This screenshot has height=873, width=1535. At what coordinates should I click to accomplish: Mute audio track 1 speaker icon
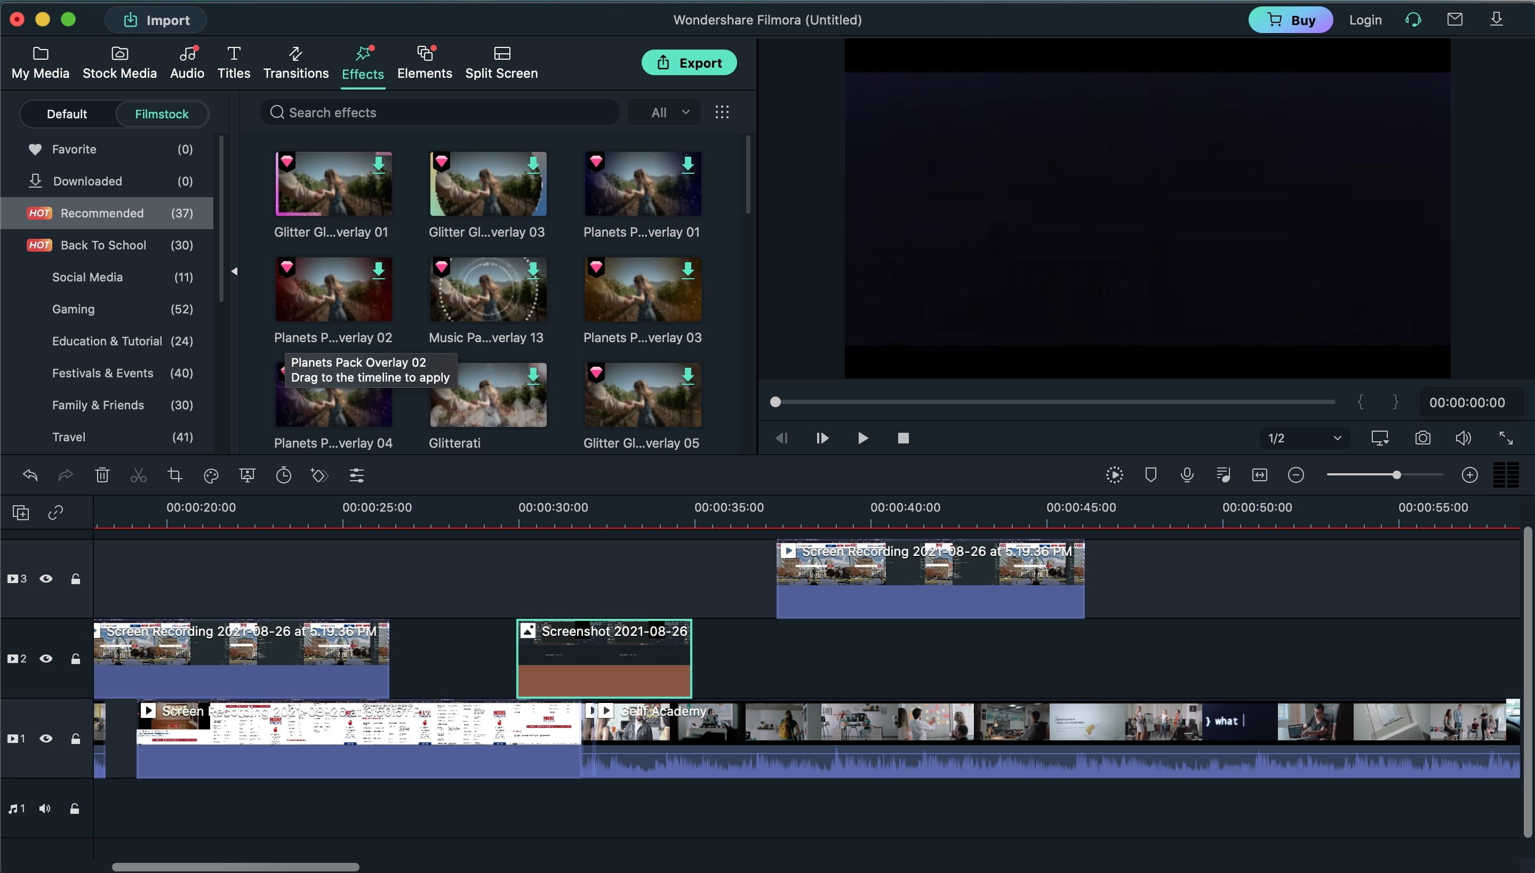[45, 809]
